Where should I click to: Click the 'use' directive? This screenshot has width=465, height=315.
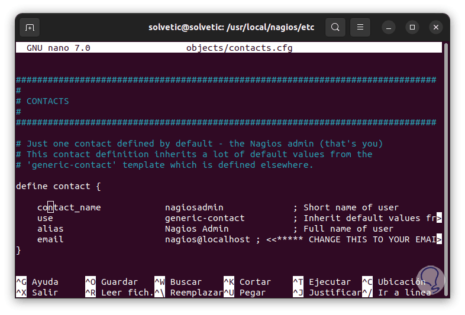(45, 219)
